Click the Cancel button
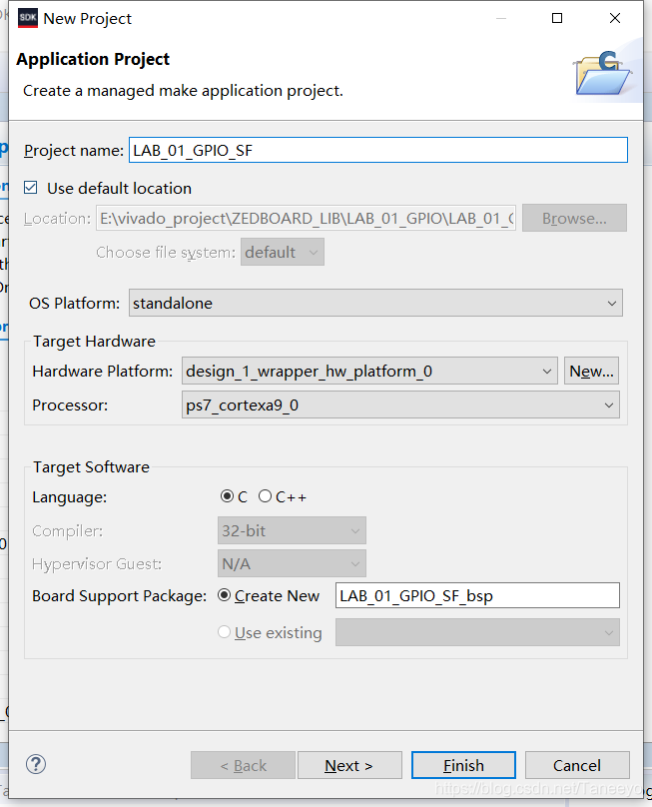Viewport: 652px width, 807px height. tap(577, 765)
